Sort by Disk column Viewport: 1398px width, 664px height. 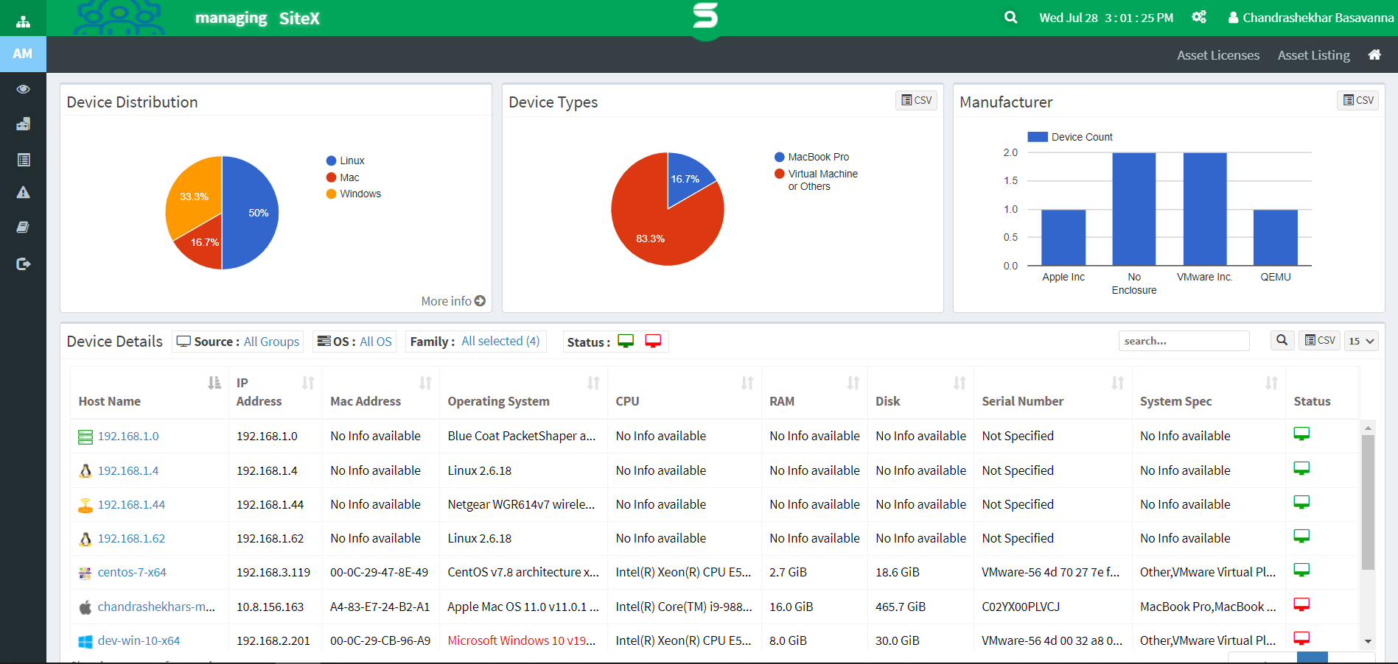920,392
